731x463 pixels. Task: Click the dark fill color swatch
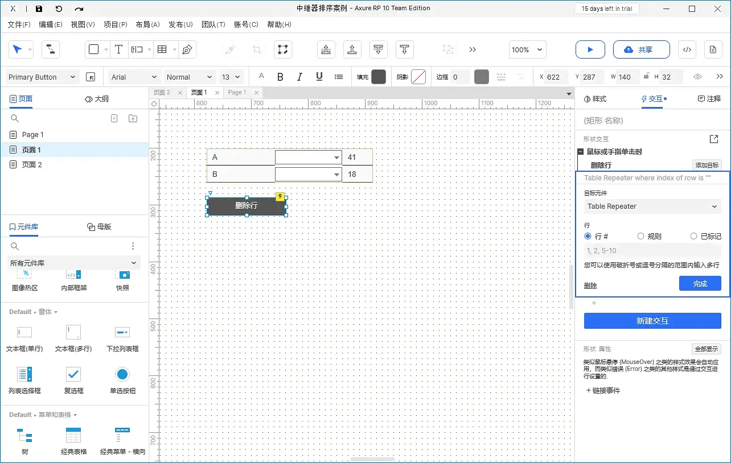point(379,77)
